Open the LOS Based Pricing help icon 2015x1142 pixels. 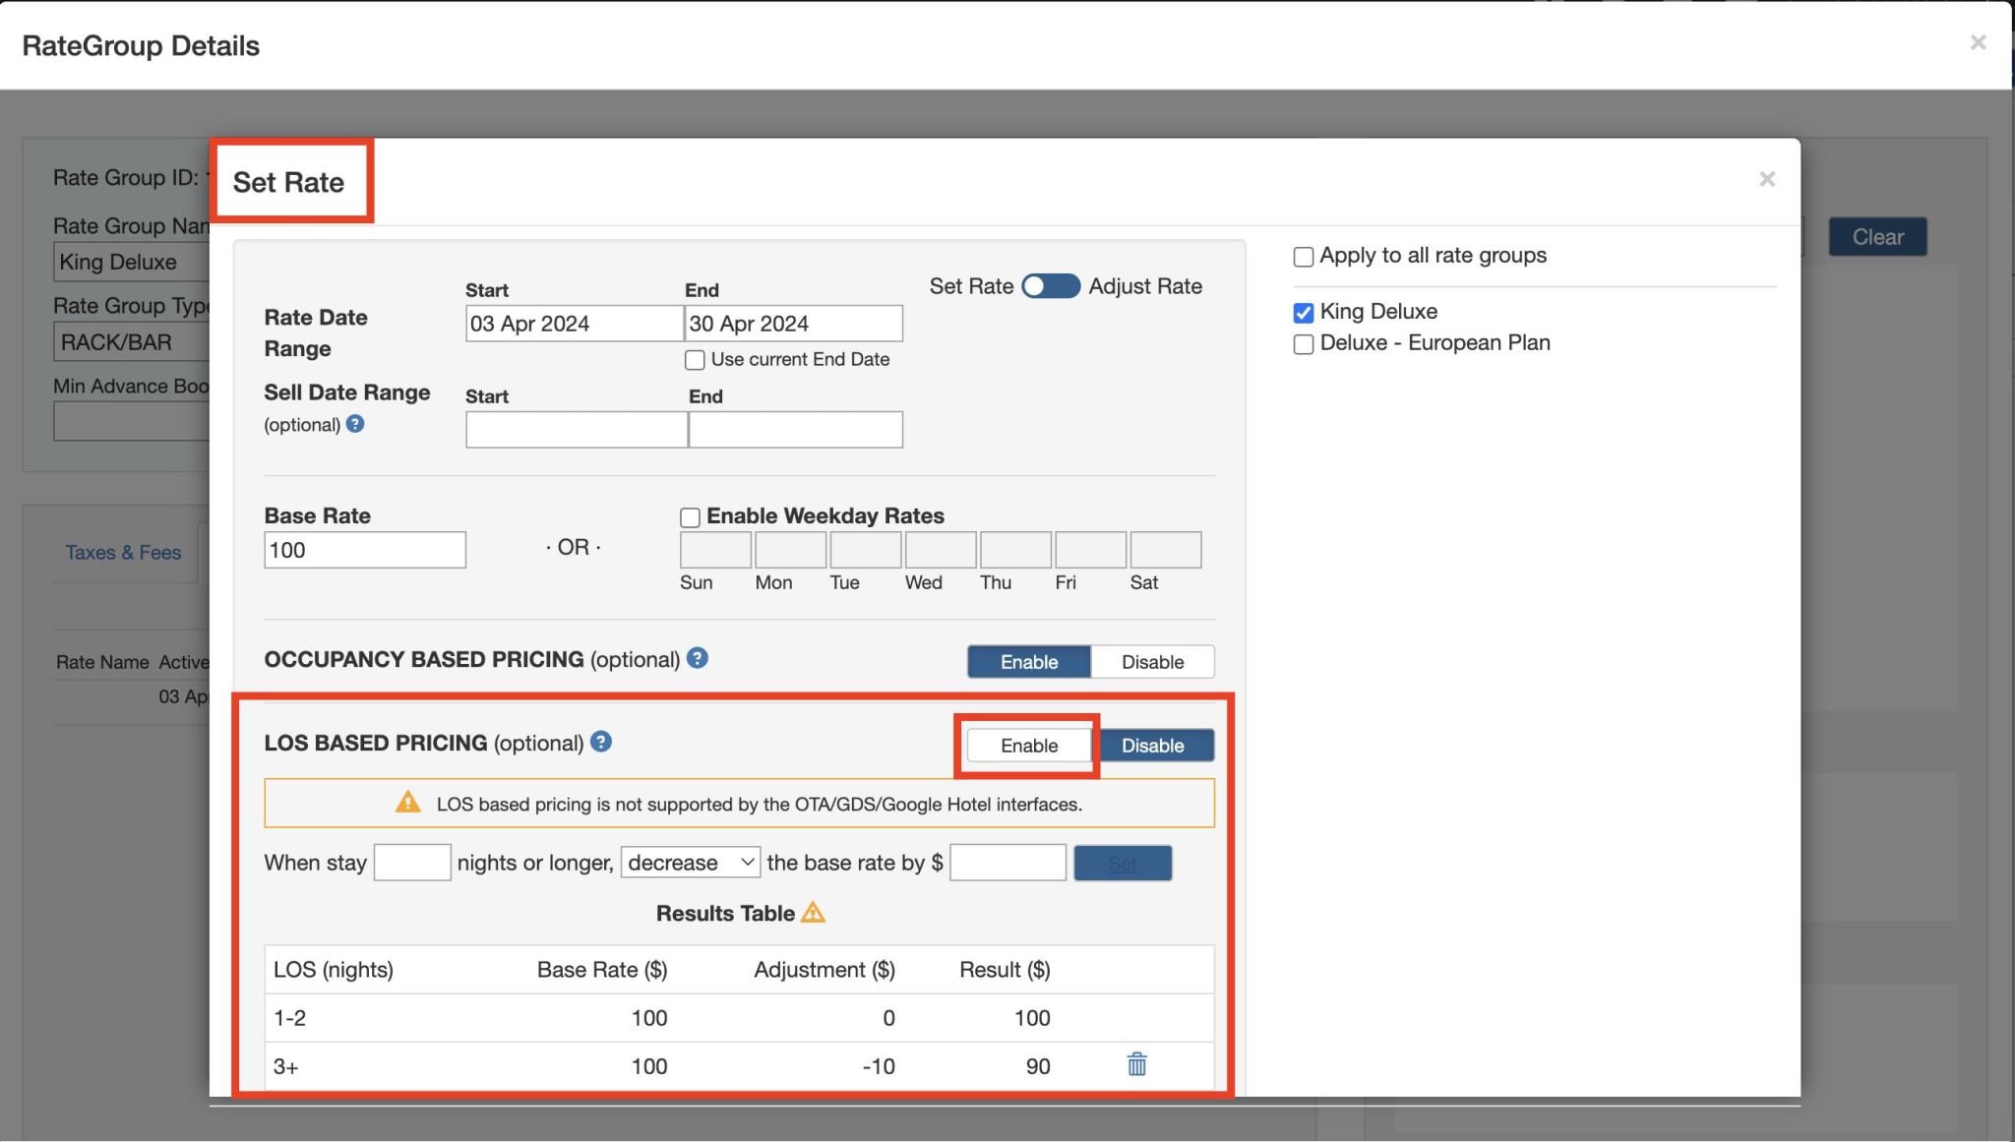point(601,743)
